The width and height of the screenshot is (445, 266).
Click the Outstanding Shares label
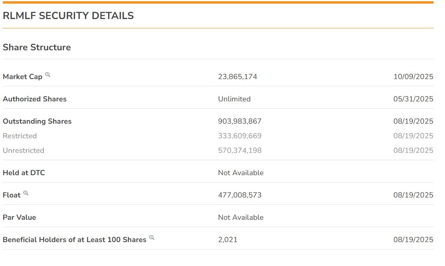37,121
